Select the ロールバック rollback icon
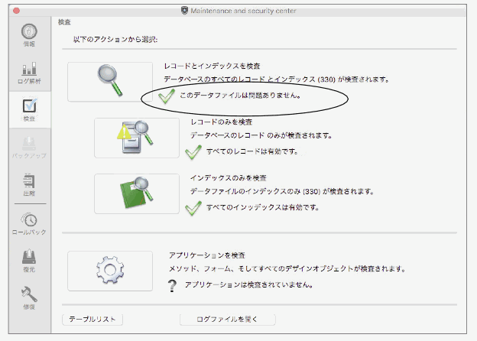Image resolution: width=477 pixels, height=341 pixels. point(29,222)
